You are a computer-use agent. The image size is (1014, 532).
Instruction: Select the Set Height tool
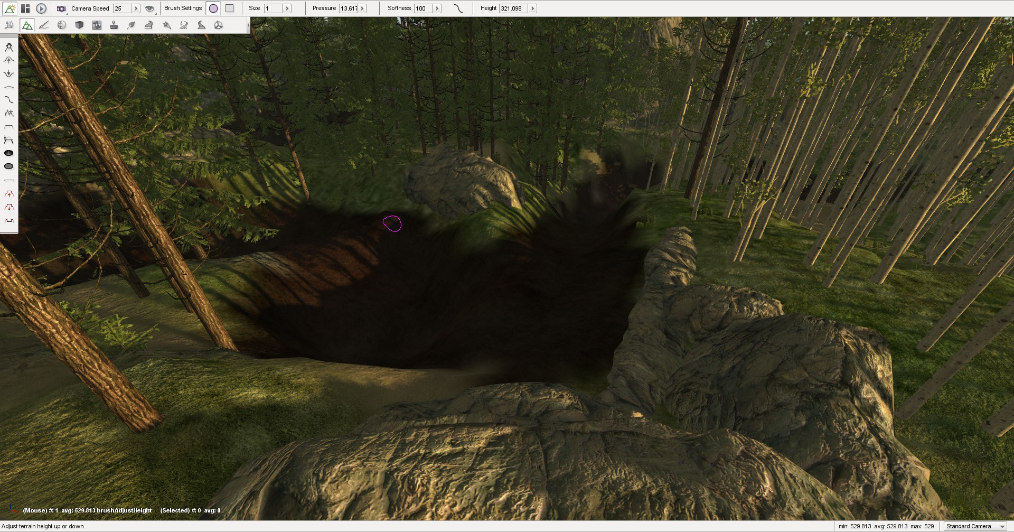point(9,140)
